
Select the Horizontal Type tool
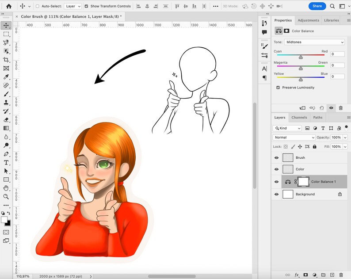[6, 163]
